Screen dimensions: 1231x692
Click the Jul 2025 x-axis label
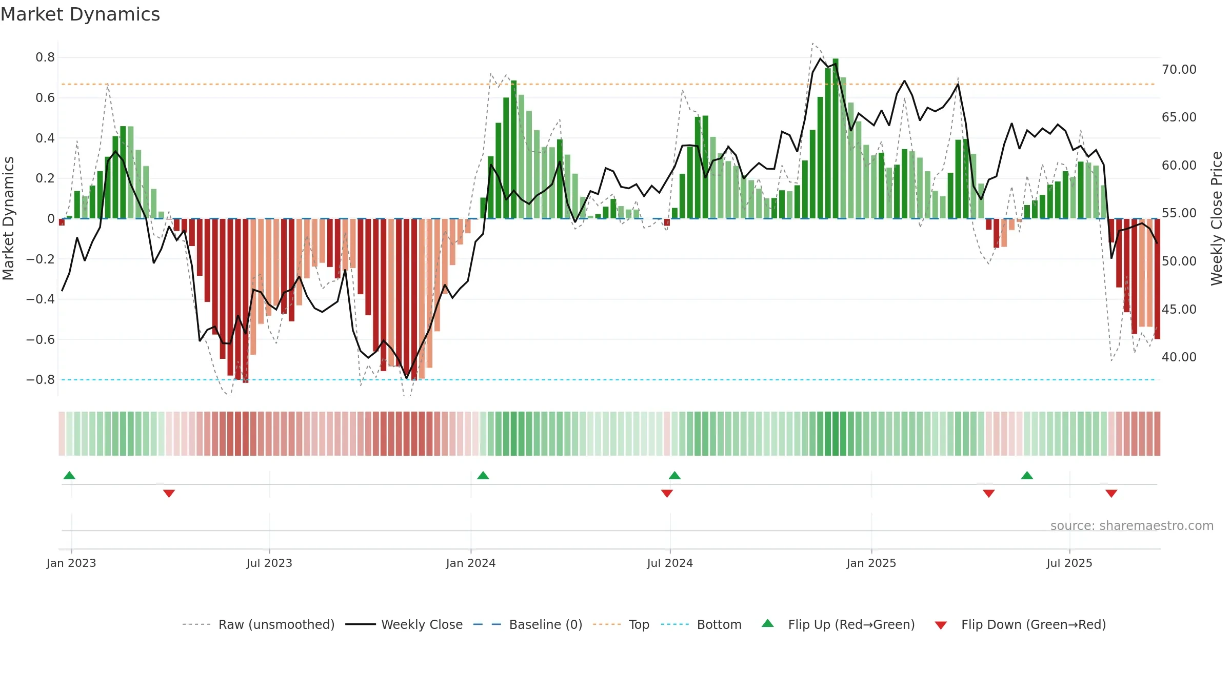pyautogui.click(x=1069, y=563)
